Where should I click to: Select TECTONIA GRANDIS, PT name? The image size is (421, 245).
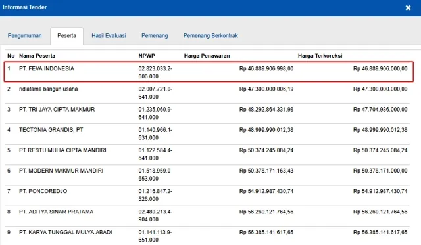[x=51, y=130]
